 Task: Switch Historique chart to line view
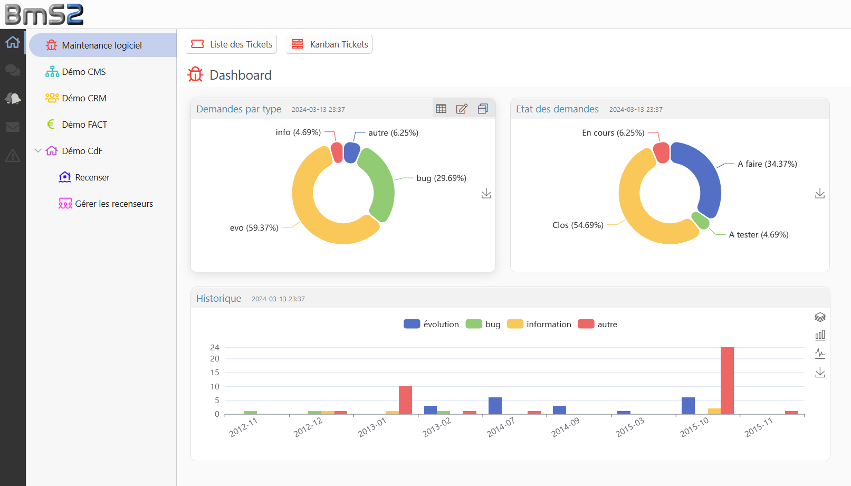(x=820, y=354)
